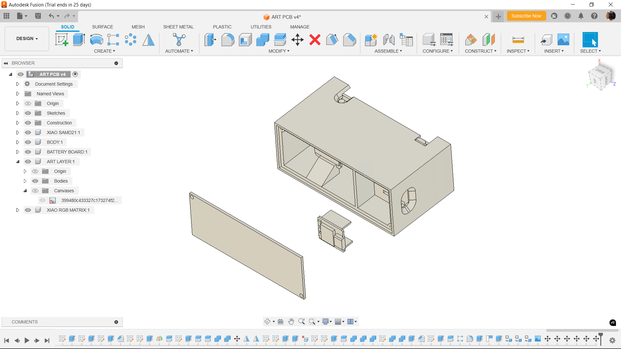
Task: Open the job status clock icon
Action: point(568,16)
